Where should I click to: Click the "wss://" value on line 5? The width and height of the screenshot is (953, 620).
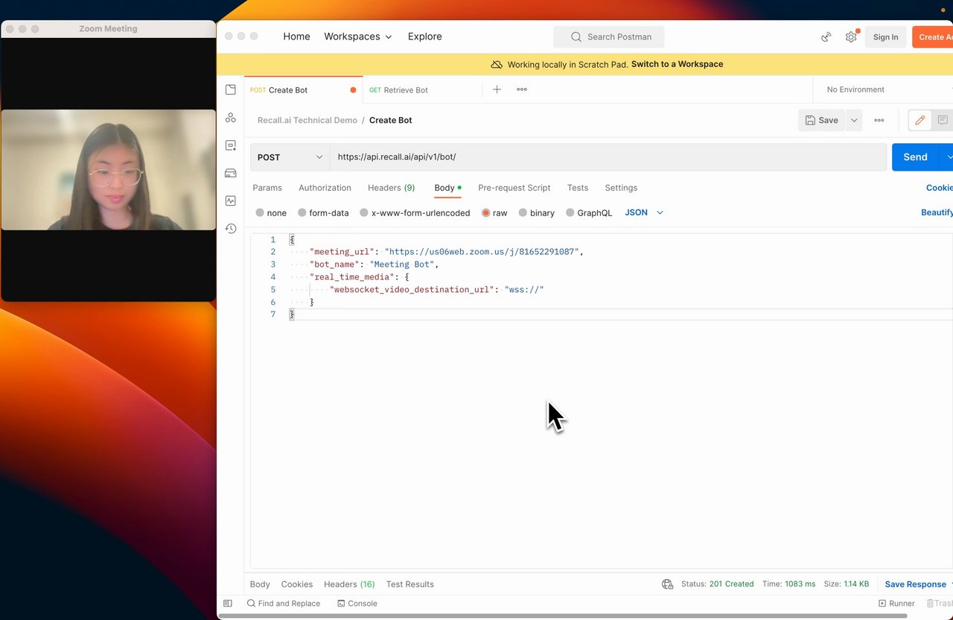click(524, 289)
